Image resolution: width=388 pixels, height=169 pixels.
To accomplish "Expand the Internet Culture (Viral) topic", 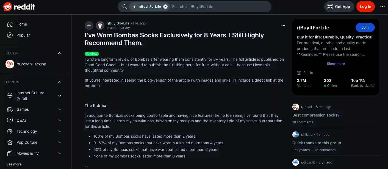I will 60,96.
